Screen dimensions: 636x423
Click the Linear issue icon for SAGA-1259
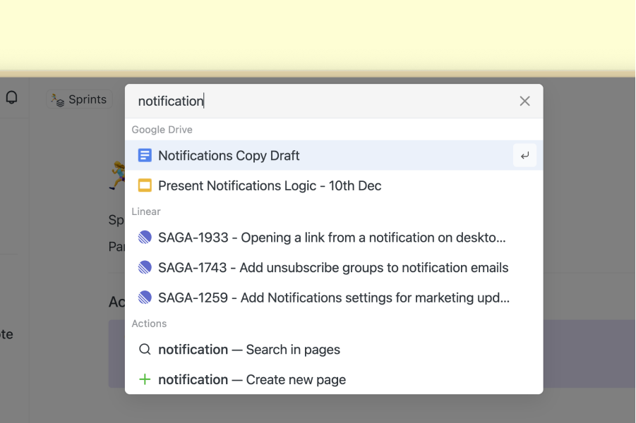click(146, 298)
